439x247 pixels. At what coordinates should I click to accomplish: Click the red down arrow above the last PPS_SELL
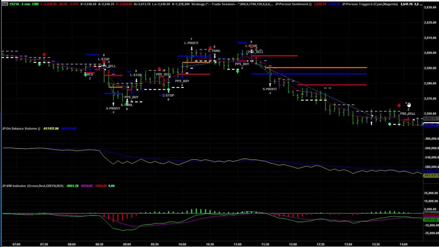click(399, 105)
